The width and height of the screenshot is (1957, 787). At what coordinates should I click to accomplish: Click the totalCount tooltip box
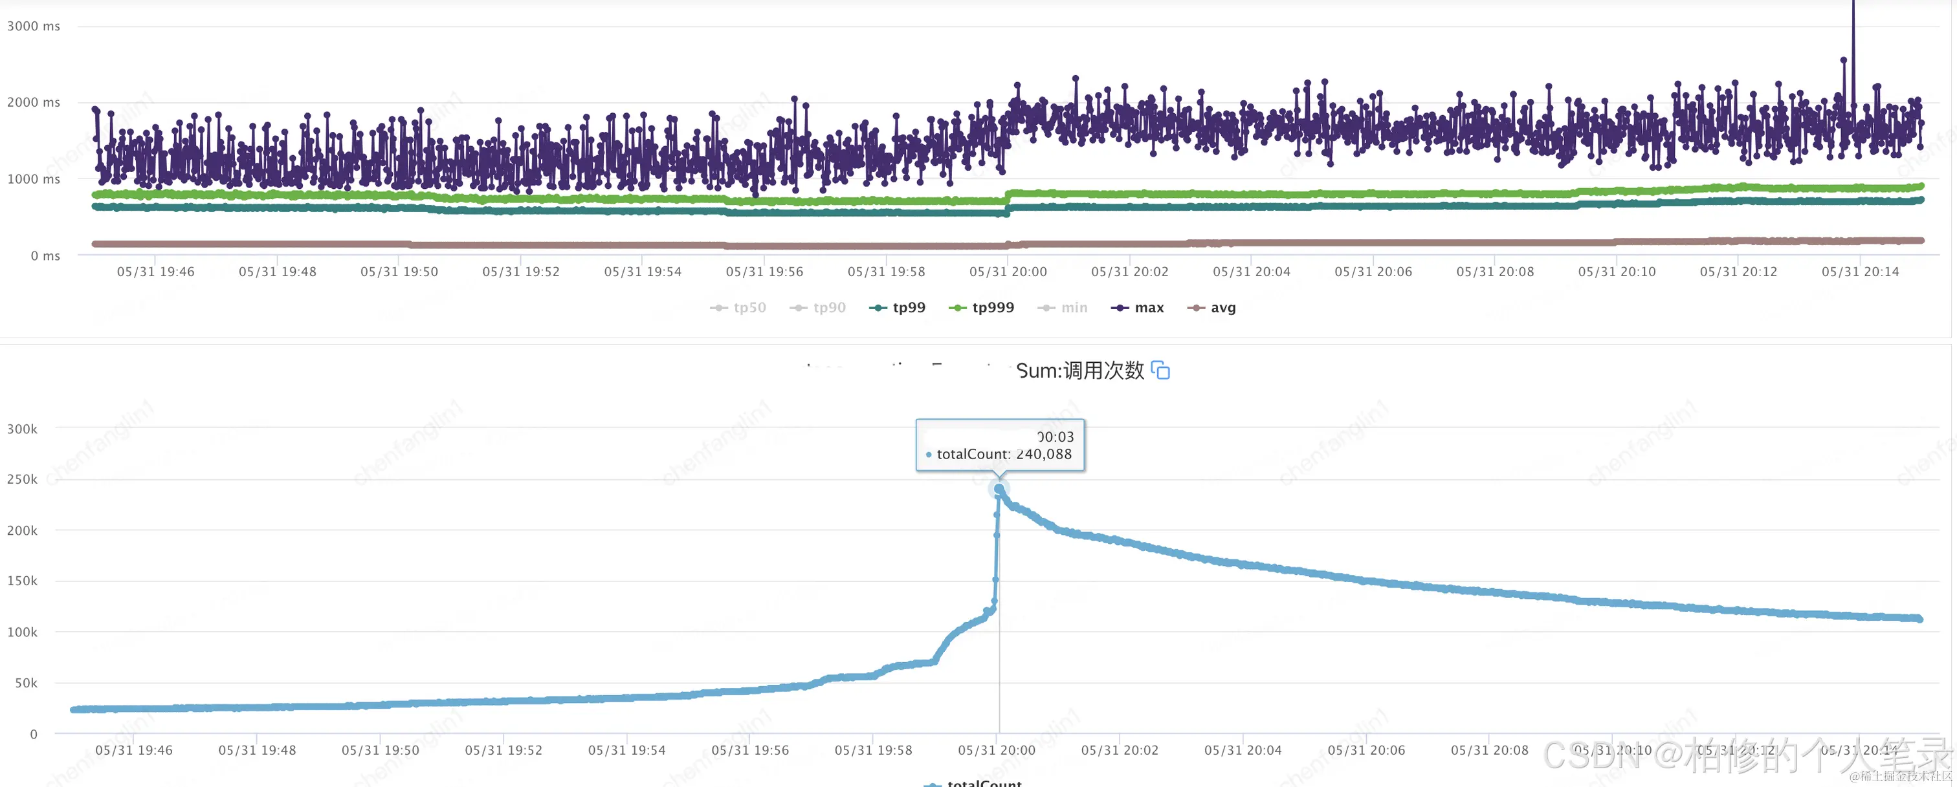pyautogui.click(x=1000, y=446)
